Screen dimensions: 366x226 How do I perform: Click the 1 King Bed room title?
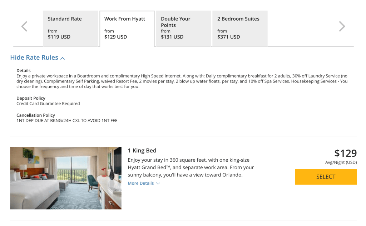point(142,151)
